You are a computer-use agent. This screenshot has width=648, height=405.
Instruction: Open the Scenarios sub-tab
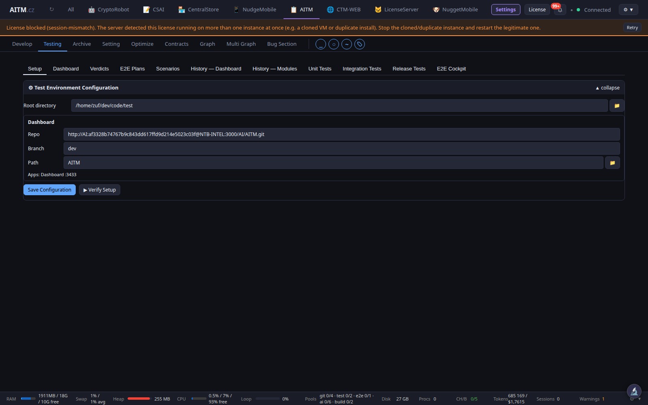[168, 68]
